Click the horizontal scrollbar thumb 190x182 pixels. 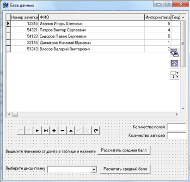point(15,115)
